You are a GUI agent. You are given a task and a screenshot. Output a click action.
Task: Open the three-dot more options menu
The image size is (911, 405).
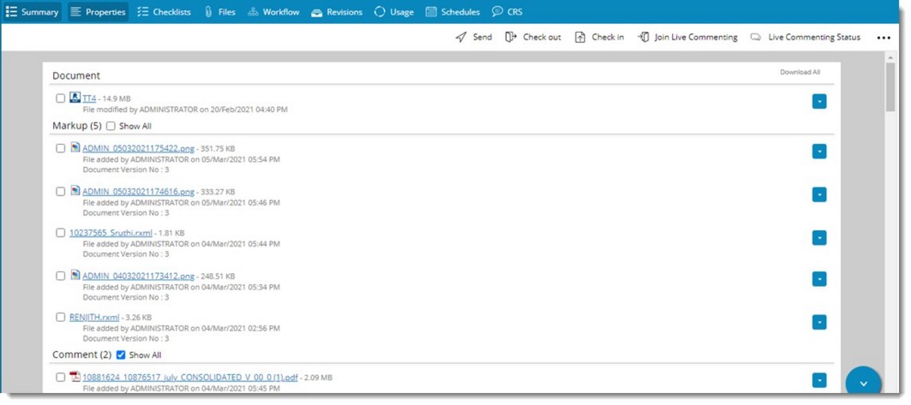pyautogui.click(x=884, y=38)
